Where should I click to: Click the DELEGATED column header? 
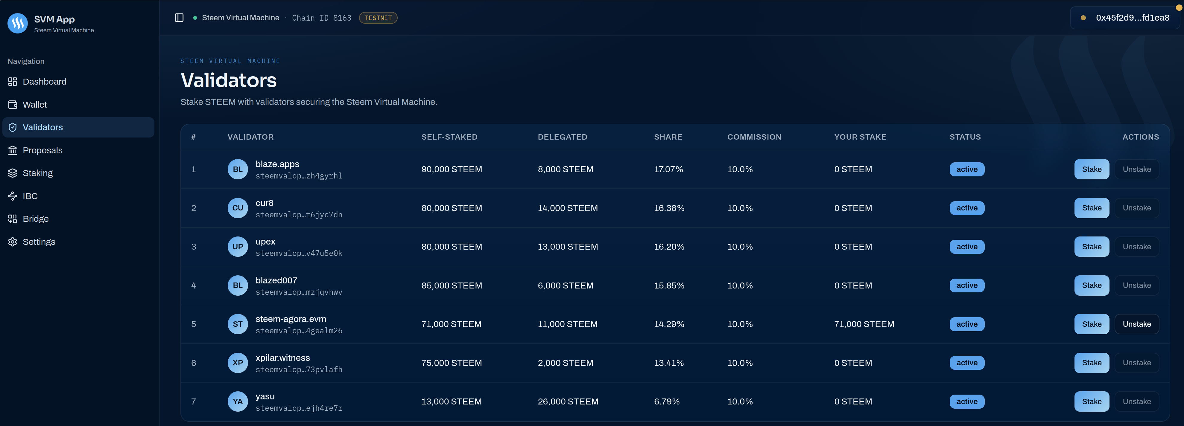coord(562,137)
